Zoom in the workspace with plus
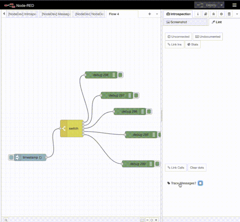 point(156,220)
